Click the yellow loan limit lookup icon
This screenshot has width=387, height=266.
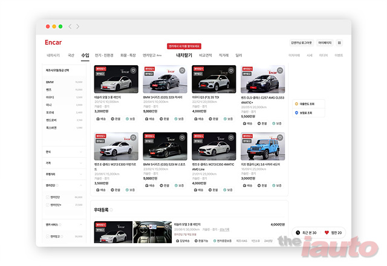click(297, 104)
